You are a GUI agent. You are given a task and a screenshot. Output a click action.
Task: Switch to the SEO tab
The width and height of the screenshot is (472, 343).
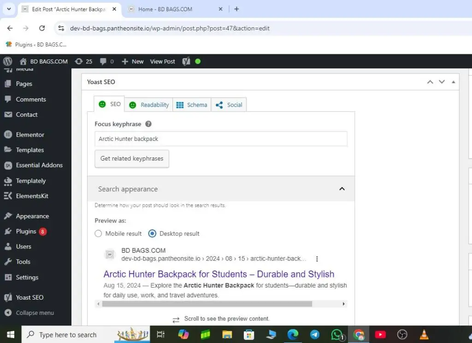[x=110, y=104]
